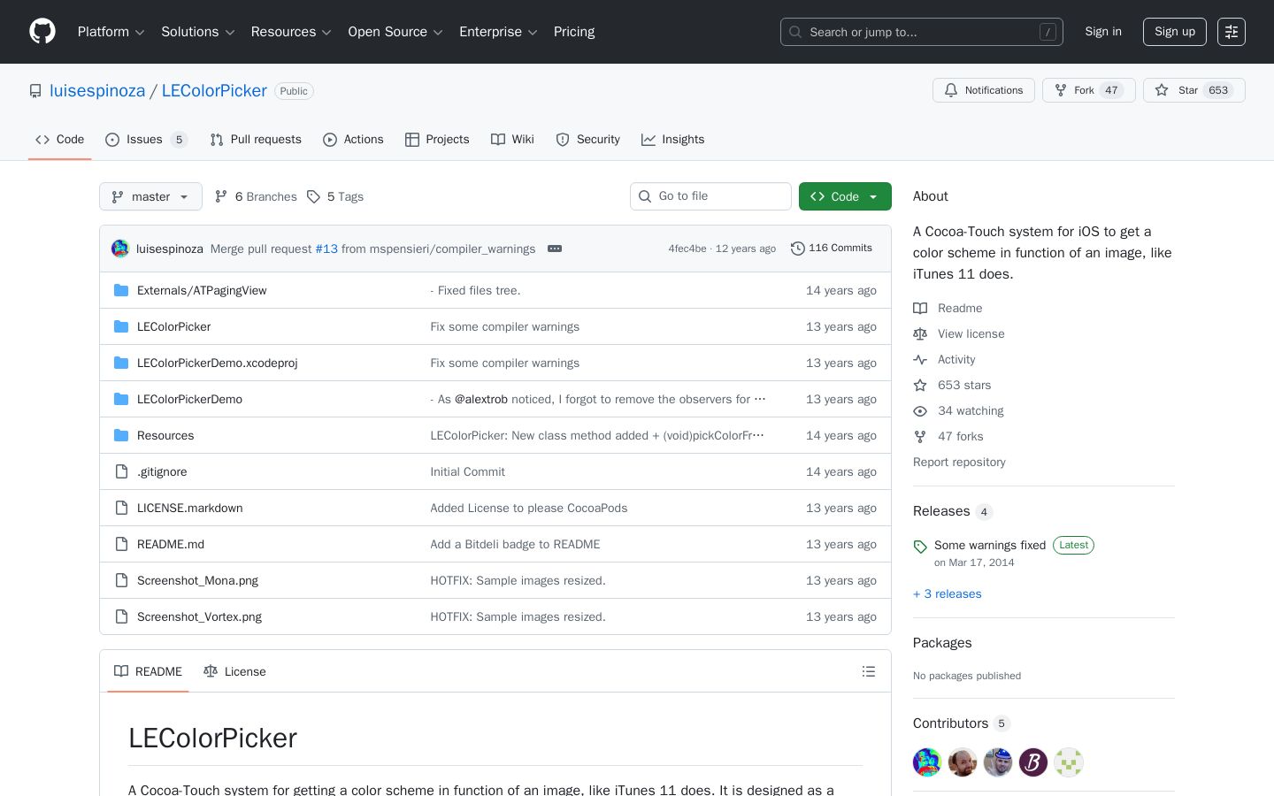Click the first contributor avatar

tap(927, 762)
